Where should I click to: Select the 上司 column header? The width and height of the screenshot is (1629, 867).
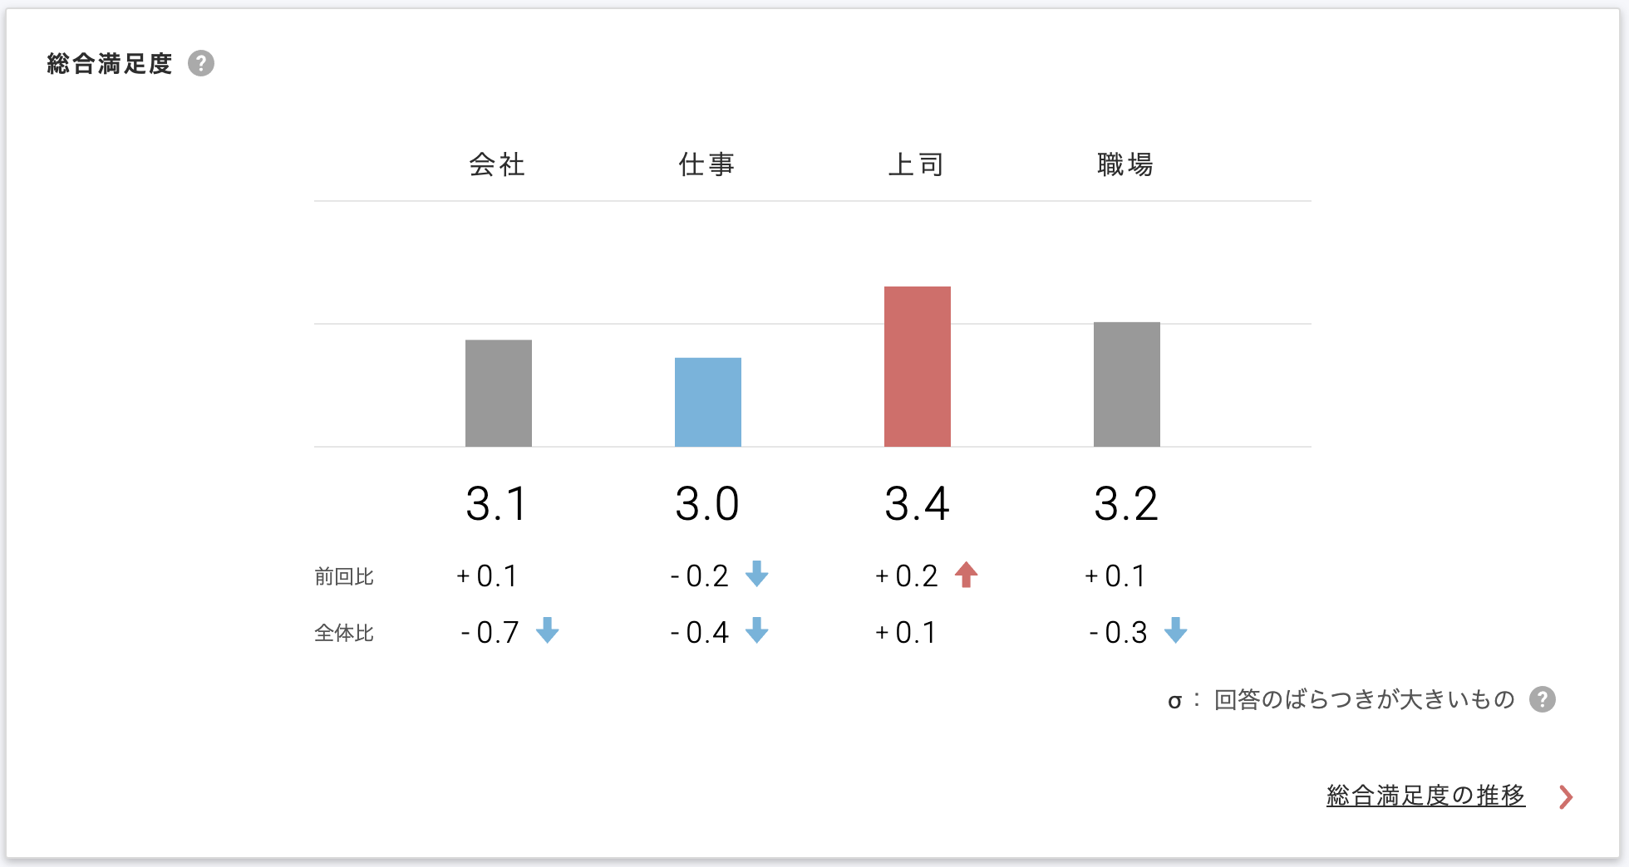916,164
